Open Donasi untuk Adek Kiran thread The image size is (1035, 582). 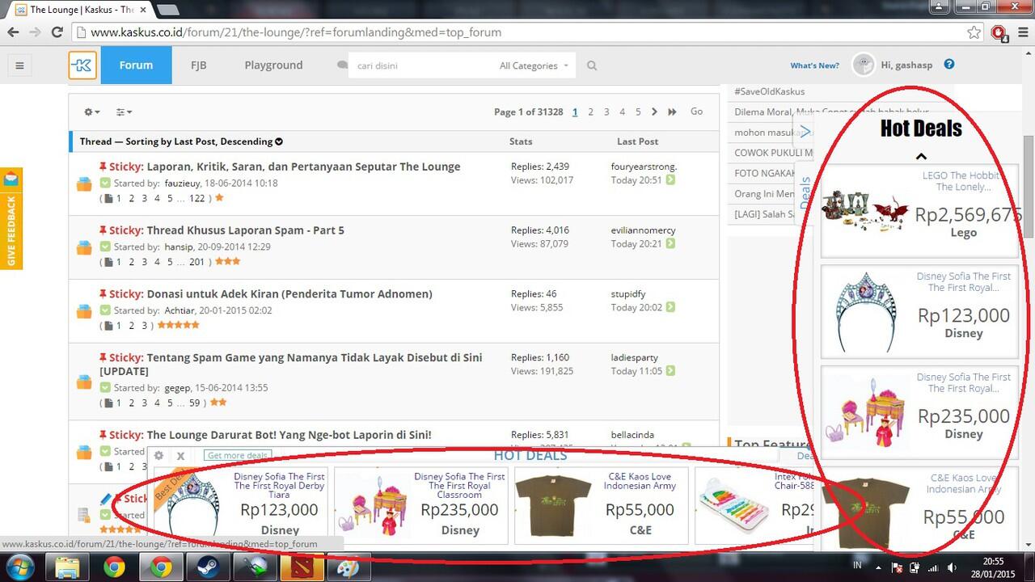pyautogui.click(x=289, y=294)
